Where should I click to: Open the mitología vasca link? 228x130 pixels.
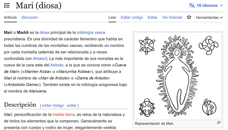click(x=91, y=32)
